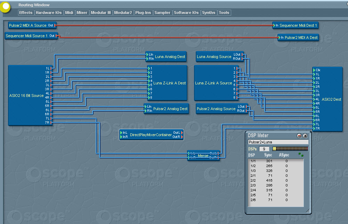
Task: Click the OutL port of DirectPlayMixerContainer
Action: tap(182, 133)
